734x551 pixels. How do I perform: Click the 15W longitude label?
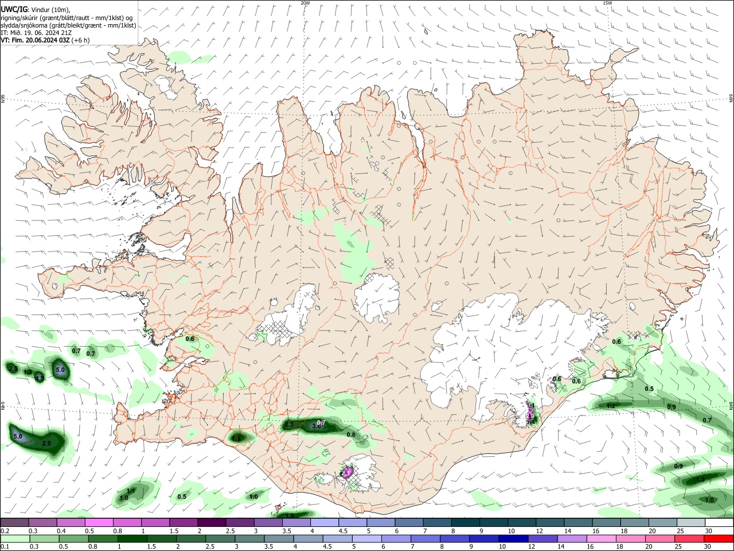607,3
